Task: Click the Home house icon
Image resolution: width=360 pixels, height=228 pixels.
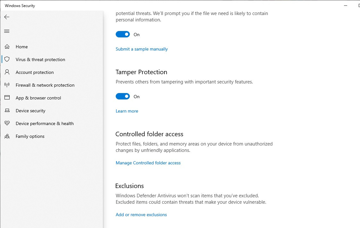Action: click(7, 47)
